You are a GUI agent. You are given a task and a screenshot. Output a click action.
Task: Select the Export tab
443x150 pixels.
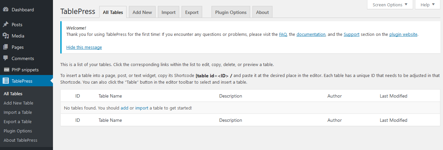(x=192, y=12)
